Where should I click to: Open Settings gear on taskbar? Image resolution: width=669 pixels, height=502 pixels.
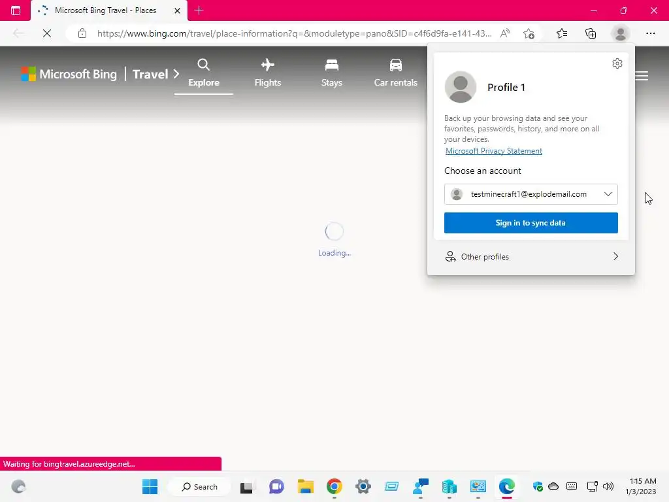(x=363, y=486)
